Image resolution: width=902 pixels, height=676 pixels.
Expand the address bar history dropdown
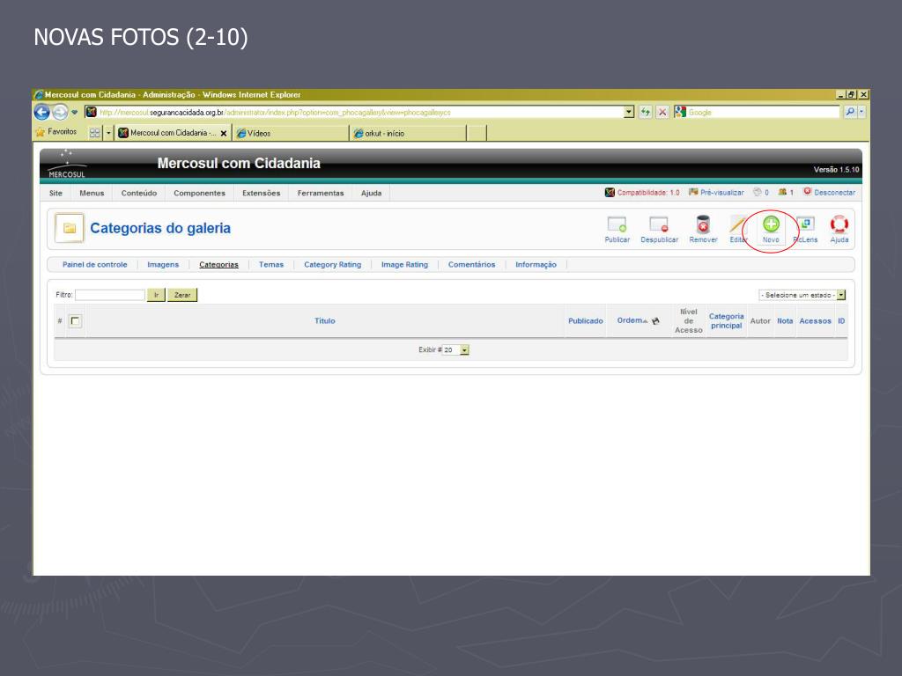pos(629,112)
